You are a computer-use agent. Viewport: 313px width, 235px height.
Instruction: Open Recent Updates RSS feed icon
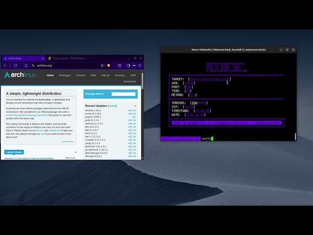135,106
